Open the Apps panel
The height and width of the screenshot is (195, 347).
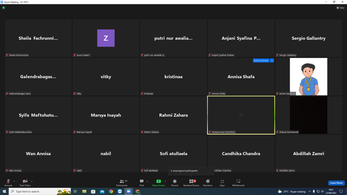click(x=222, y=183)
